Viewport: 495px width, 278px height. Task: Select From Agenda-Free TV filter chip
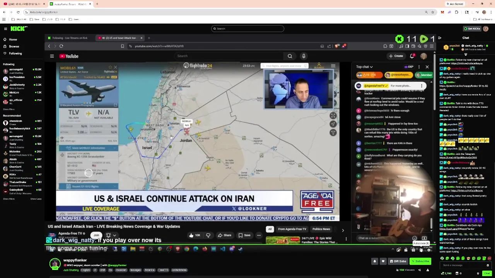tap(292, 229)
